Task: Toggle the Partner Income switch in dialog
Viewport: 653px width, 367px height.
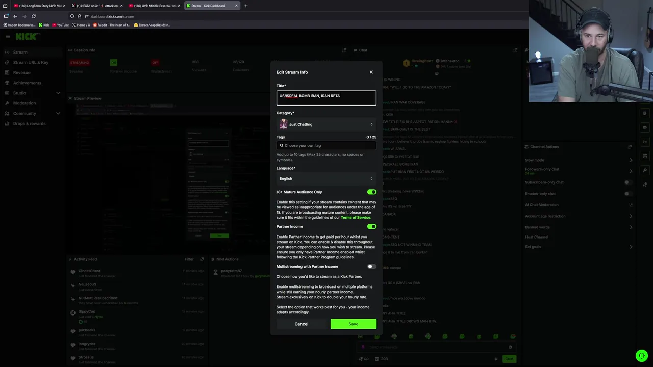Action: (x=371, y=227)
